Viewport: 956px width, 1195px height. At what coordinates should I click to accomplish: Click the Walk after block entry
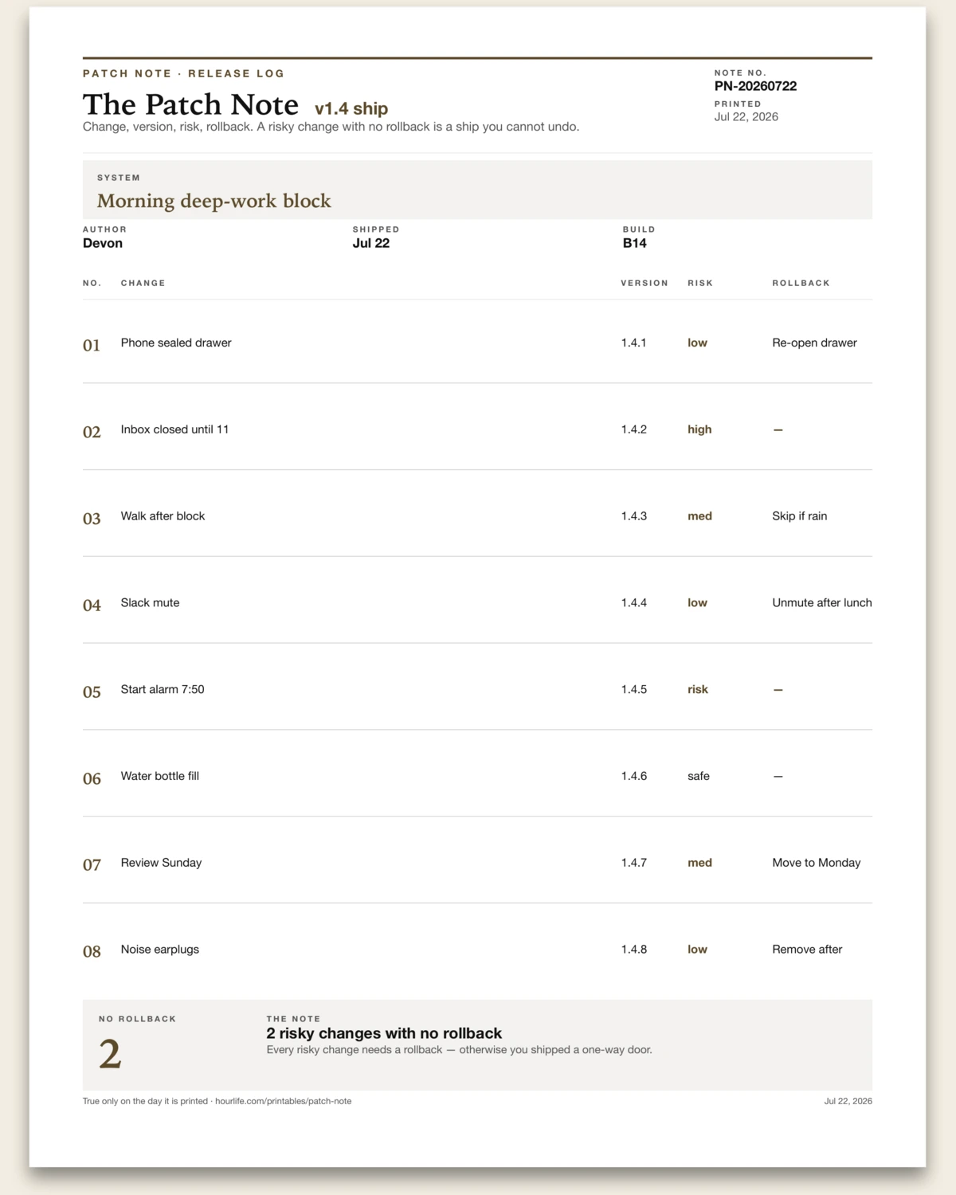[163, 516]
